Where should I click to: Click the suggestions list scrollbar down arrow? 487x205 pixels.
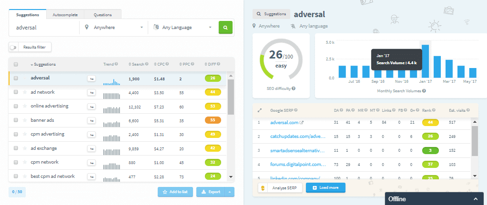(x=231, y=176)
